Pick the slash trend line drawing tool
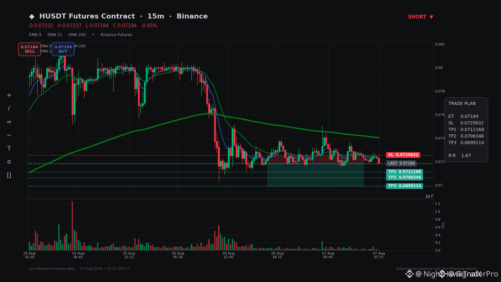This screenshot has width=501, height=282. point(9,109)
